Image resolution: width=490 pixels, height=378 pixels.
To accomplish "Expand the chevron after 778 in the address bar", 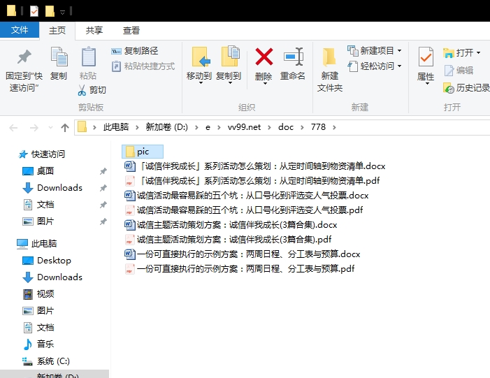I will (x=334, y=127).
